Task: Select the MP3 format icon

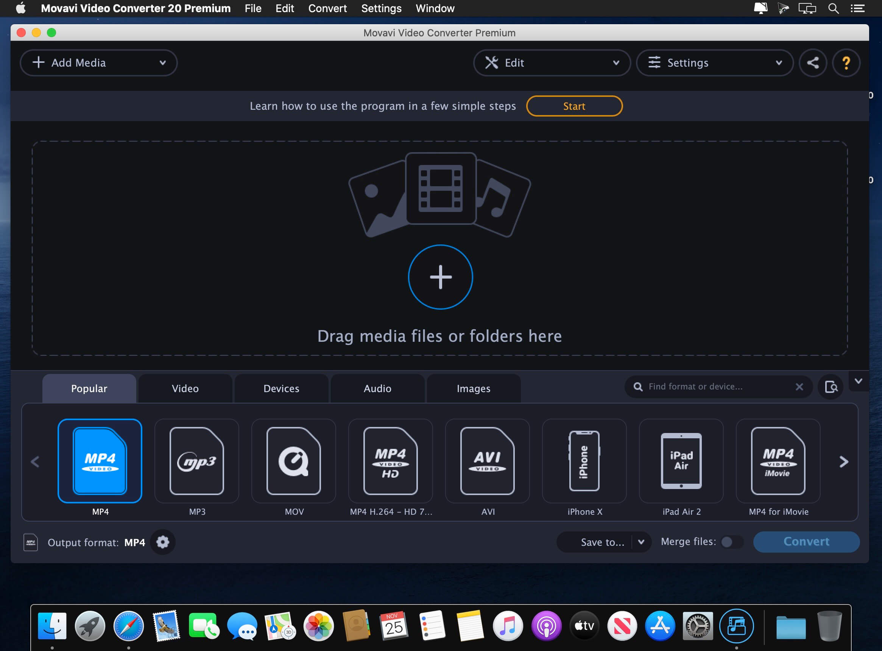Action: (197, 461)
